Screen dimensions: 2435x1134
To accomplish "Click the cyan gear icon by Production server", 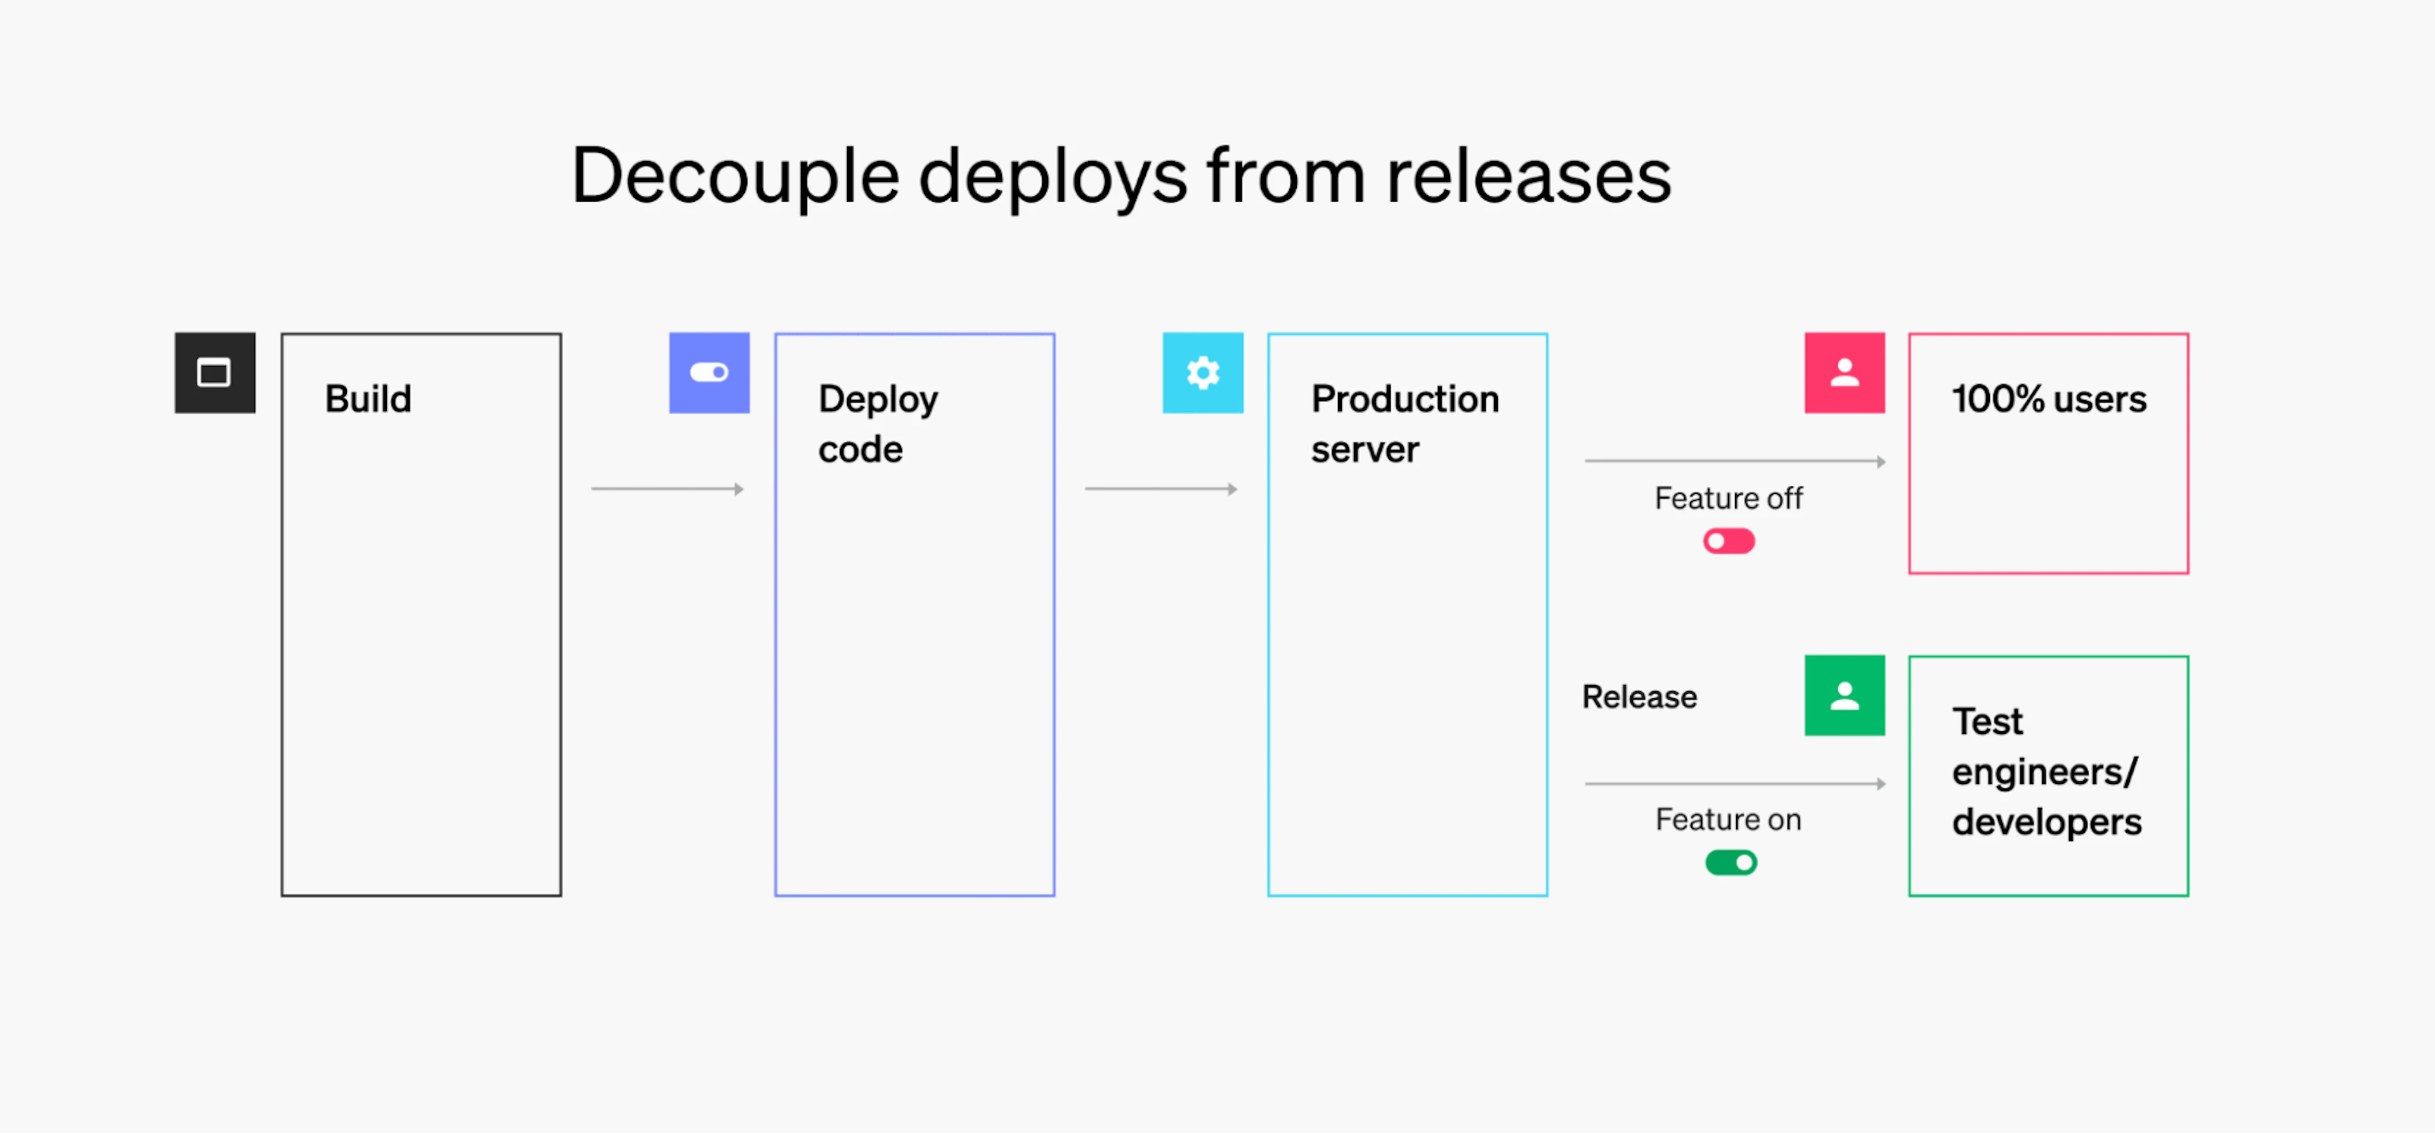I will click(1202, 373).
